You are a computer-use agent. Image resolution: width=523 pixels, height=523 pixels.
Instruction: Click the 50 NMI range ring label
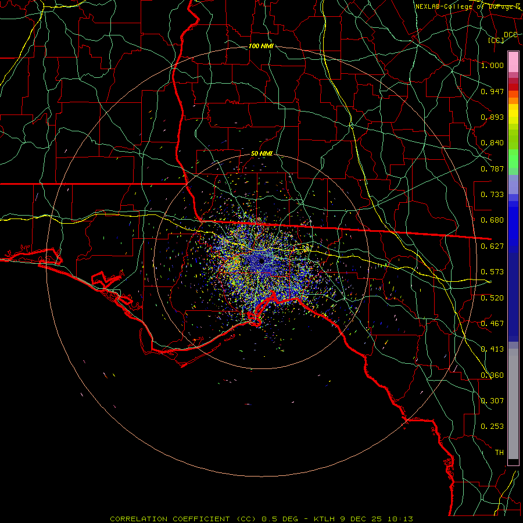(262, 153)
